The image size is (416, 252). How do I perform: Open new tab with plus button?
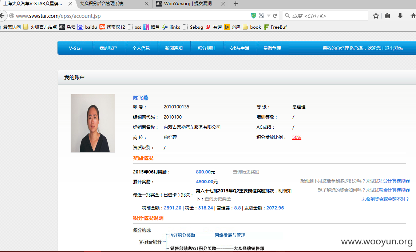(x=235, y=4)
